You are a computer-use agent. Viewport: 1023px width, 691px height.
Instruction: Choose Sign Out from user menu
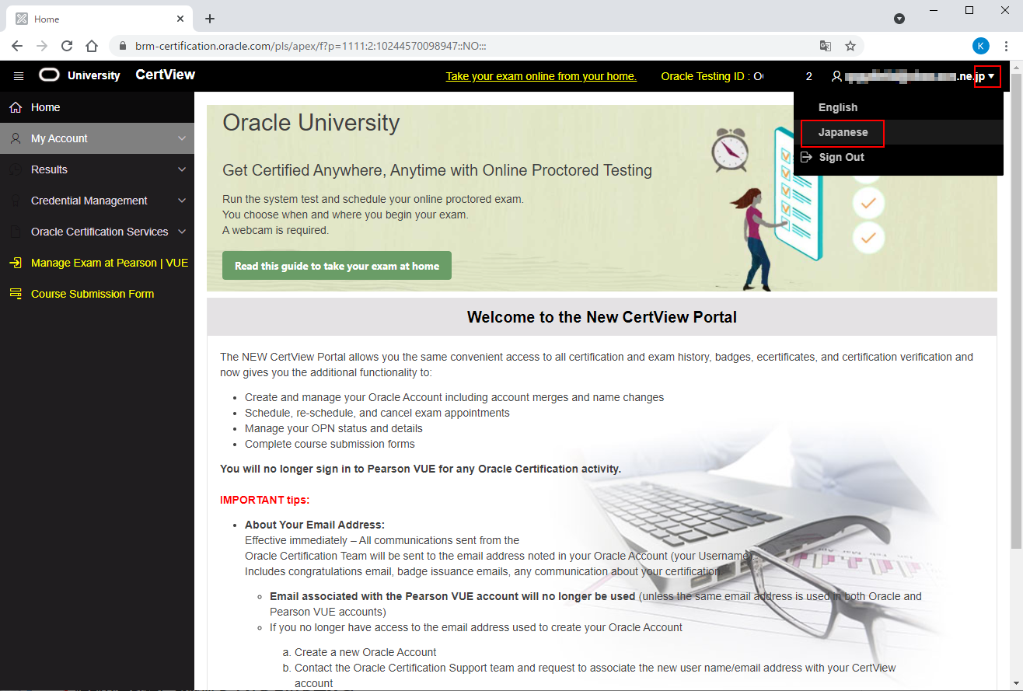click(841, 158)
